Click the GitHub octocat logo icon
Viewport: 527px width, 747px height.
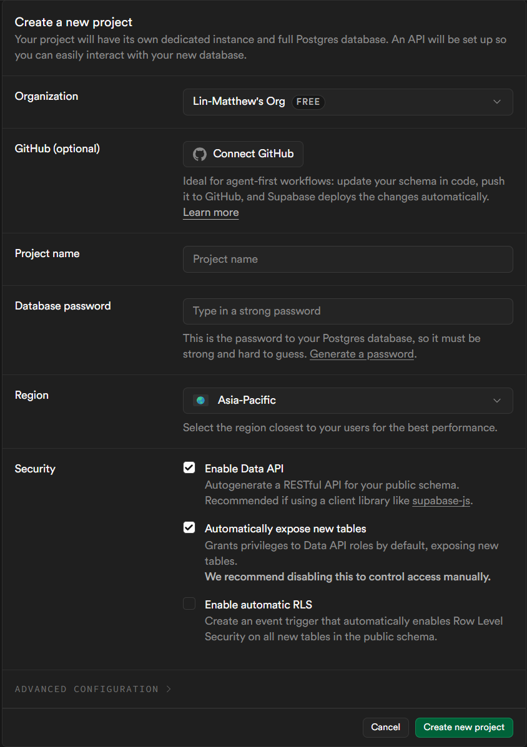pyautogui.click(x=200, y=154)
